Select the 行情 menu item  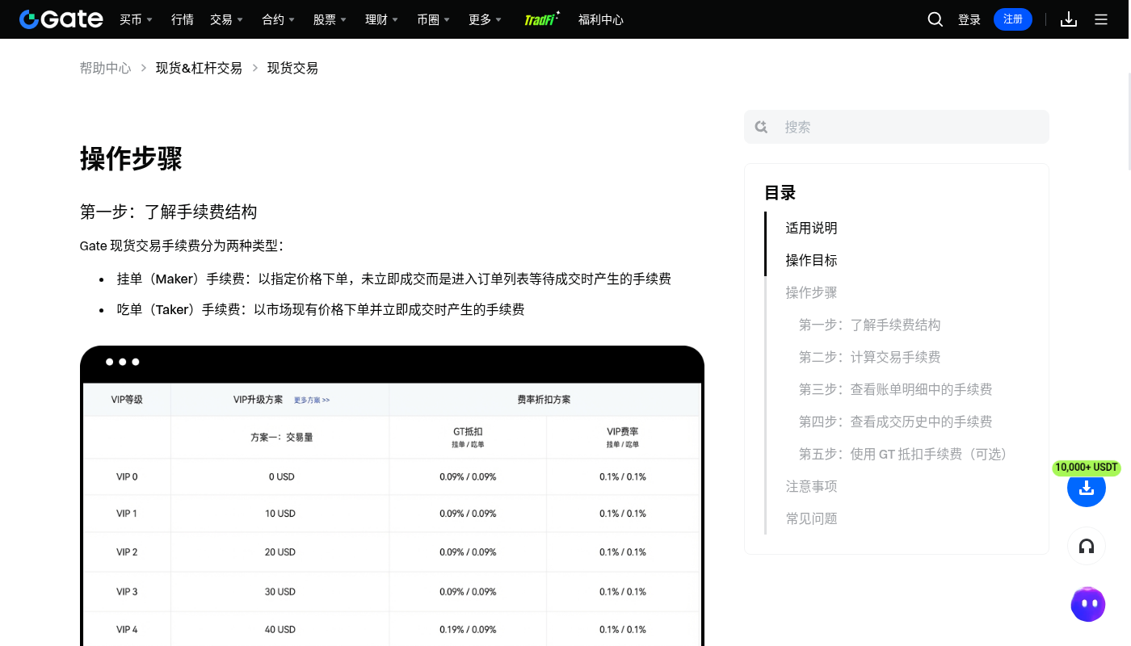pos(183,19)
